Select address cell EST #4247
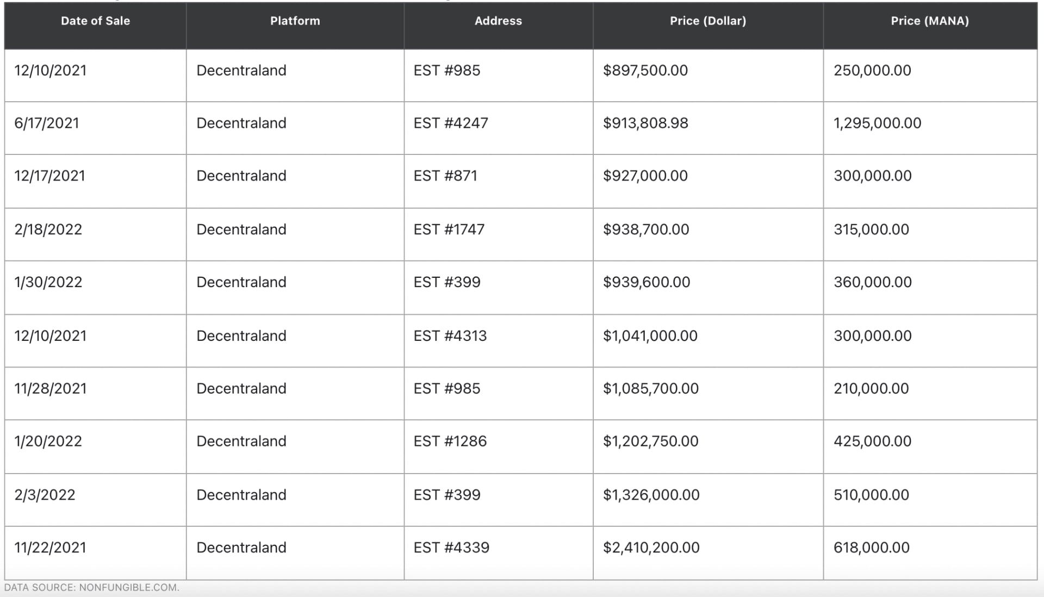Viewport: 1044px width, 597px height. coord(451,123)
